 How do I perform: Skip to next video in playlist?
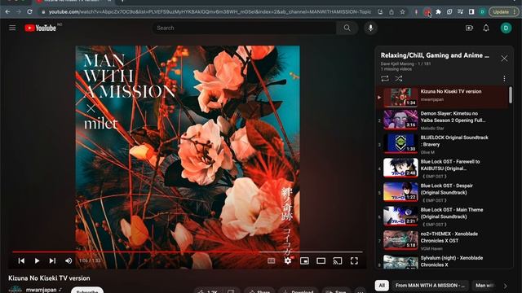[52, 260]
